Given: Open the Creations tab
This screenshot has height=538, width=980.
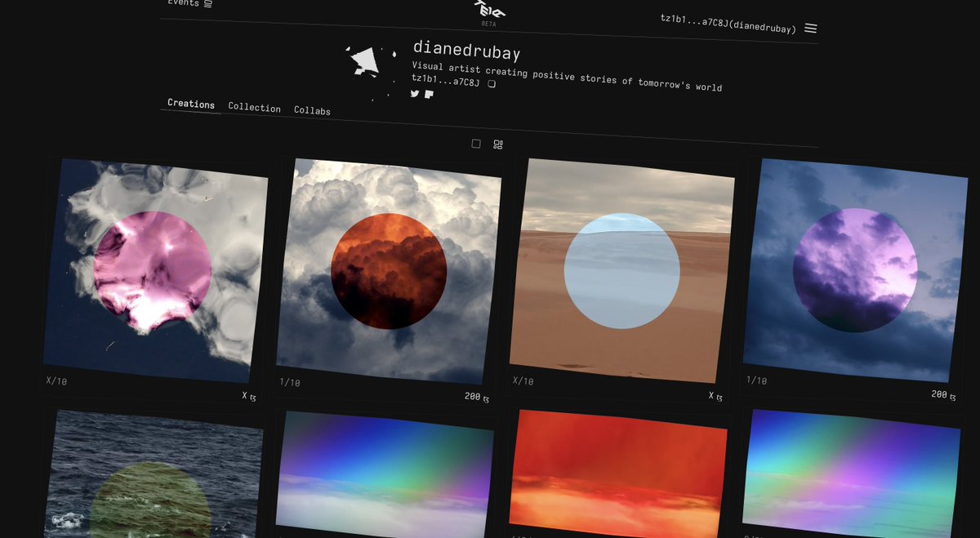Looking at the screenshot, I should (191, 104).
